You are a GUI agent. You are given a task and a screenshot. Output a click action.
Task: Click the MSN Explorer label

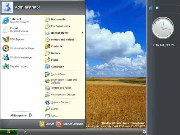[17, 40]
